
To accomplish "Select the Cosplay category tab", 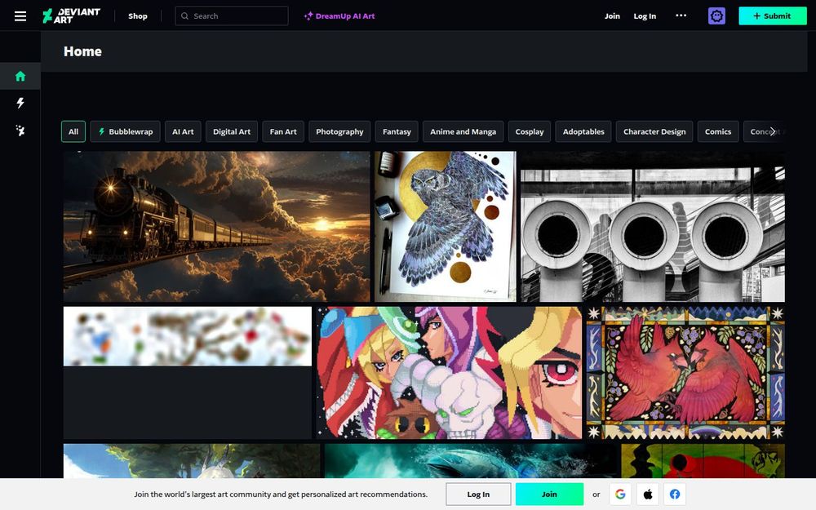I will coord(530,131).
